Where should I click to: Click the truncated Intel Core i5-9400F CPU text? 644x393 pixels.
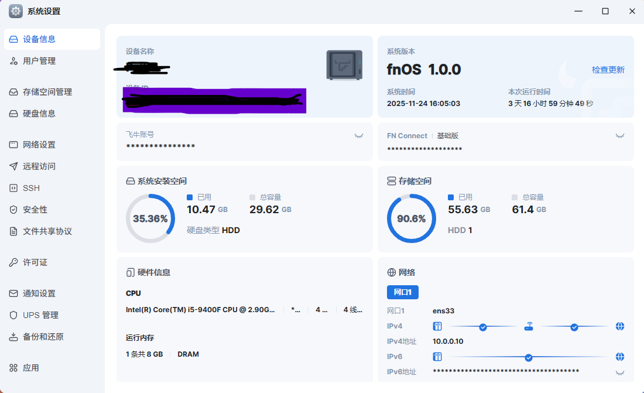(200, 310)
